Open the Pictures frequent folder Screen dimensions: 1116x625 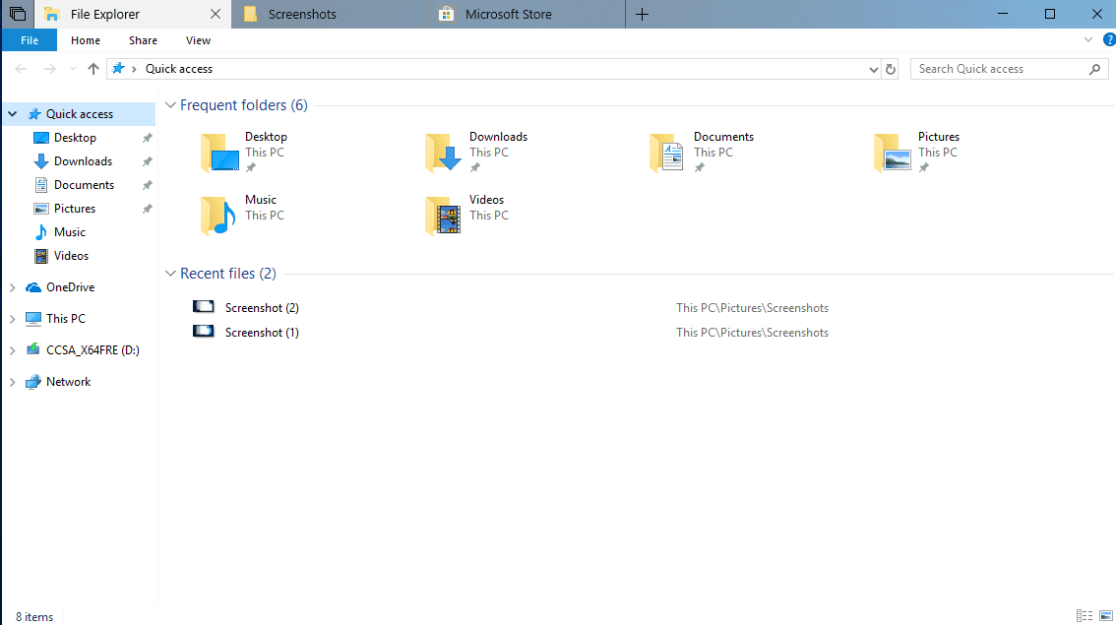[x=938, y=137]
